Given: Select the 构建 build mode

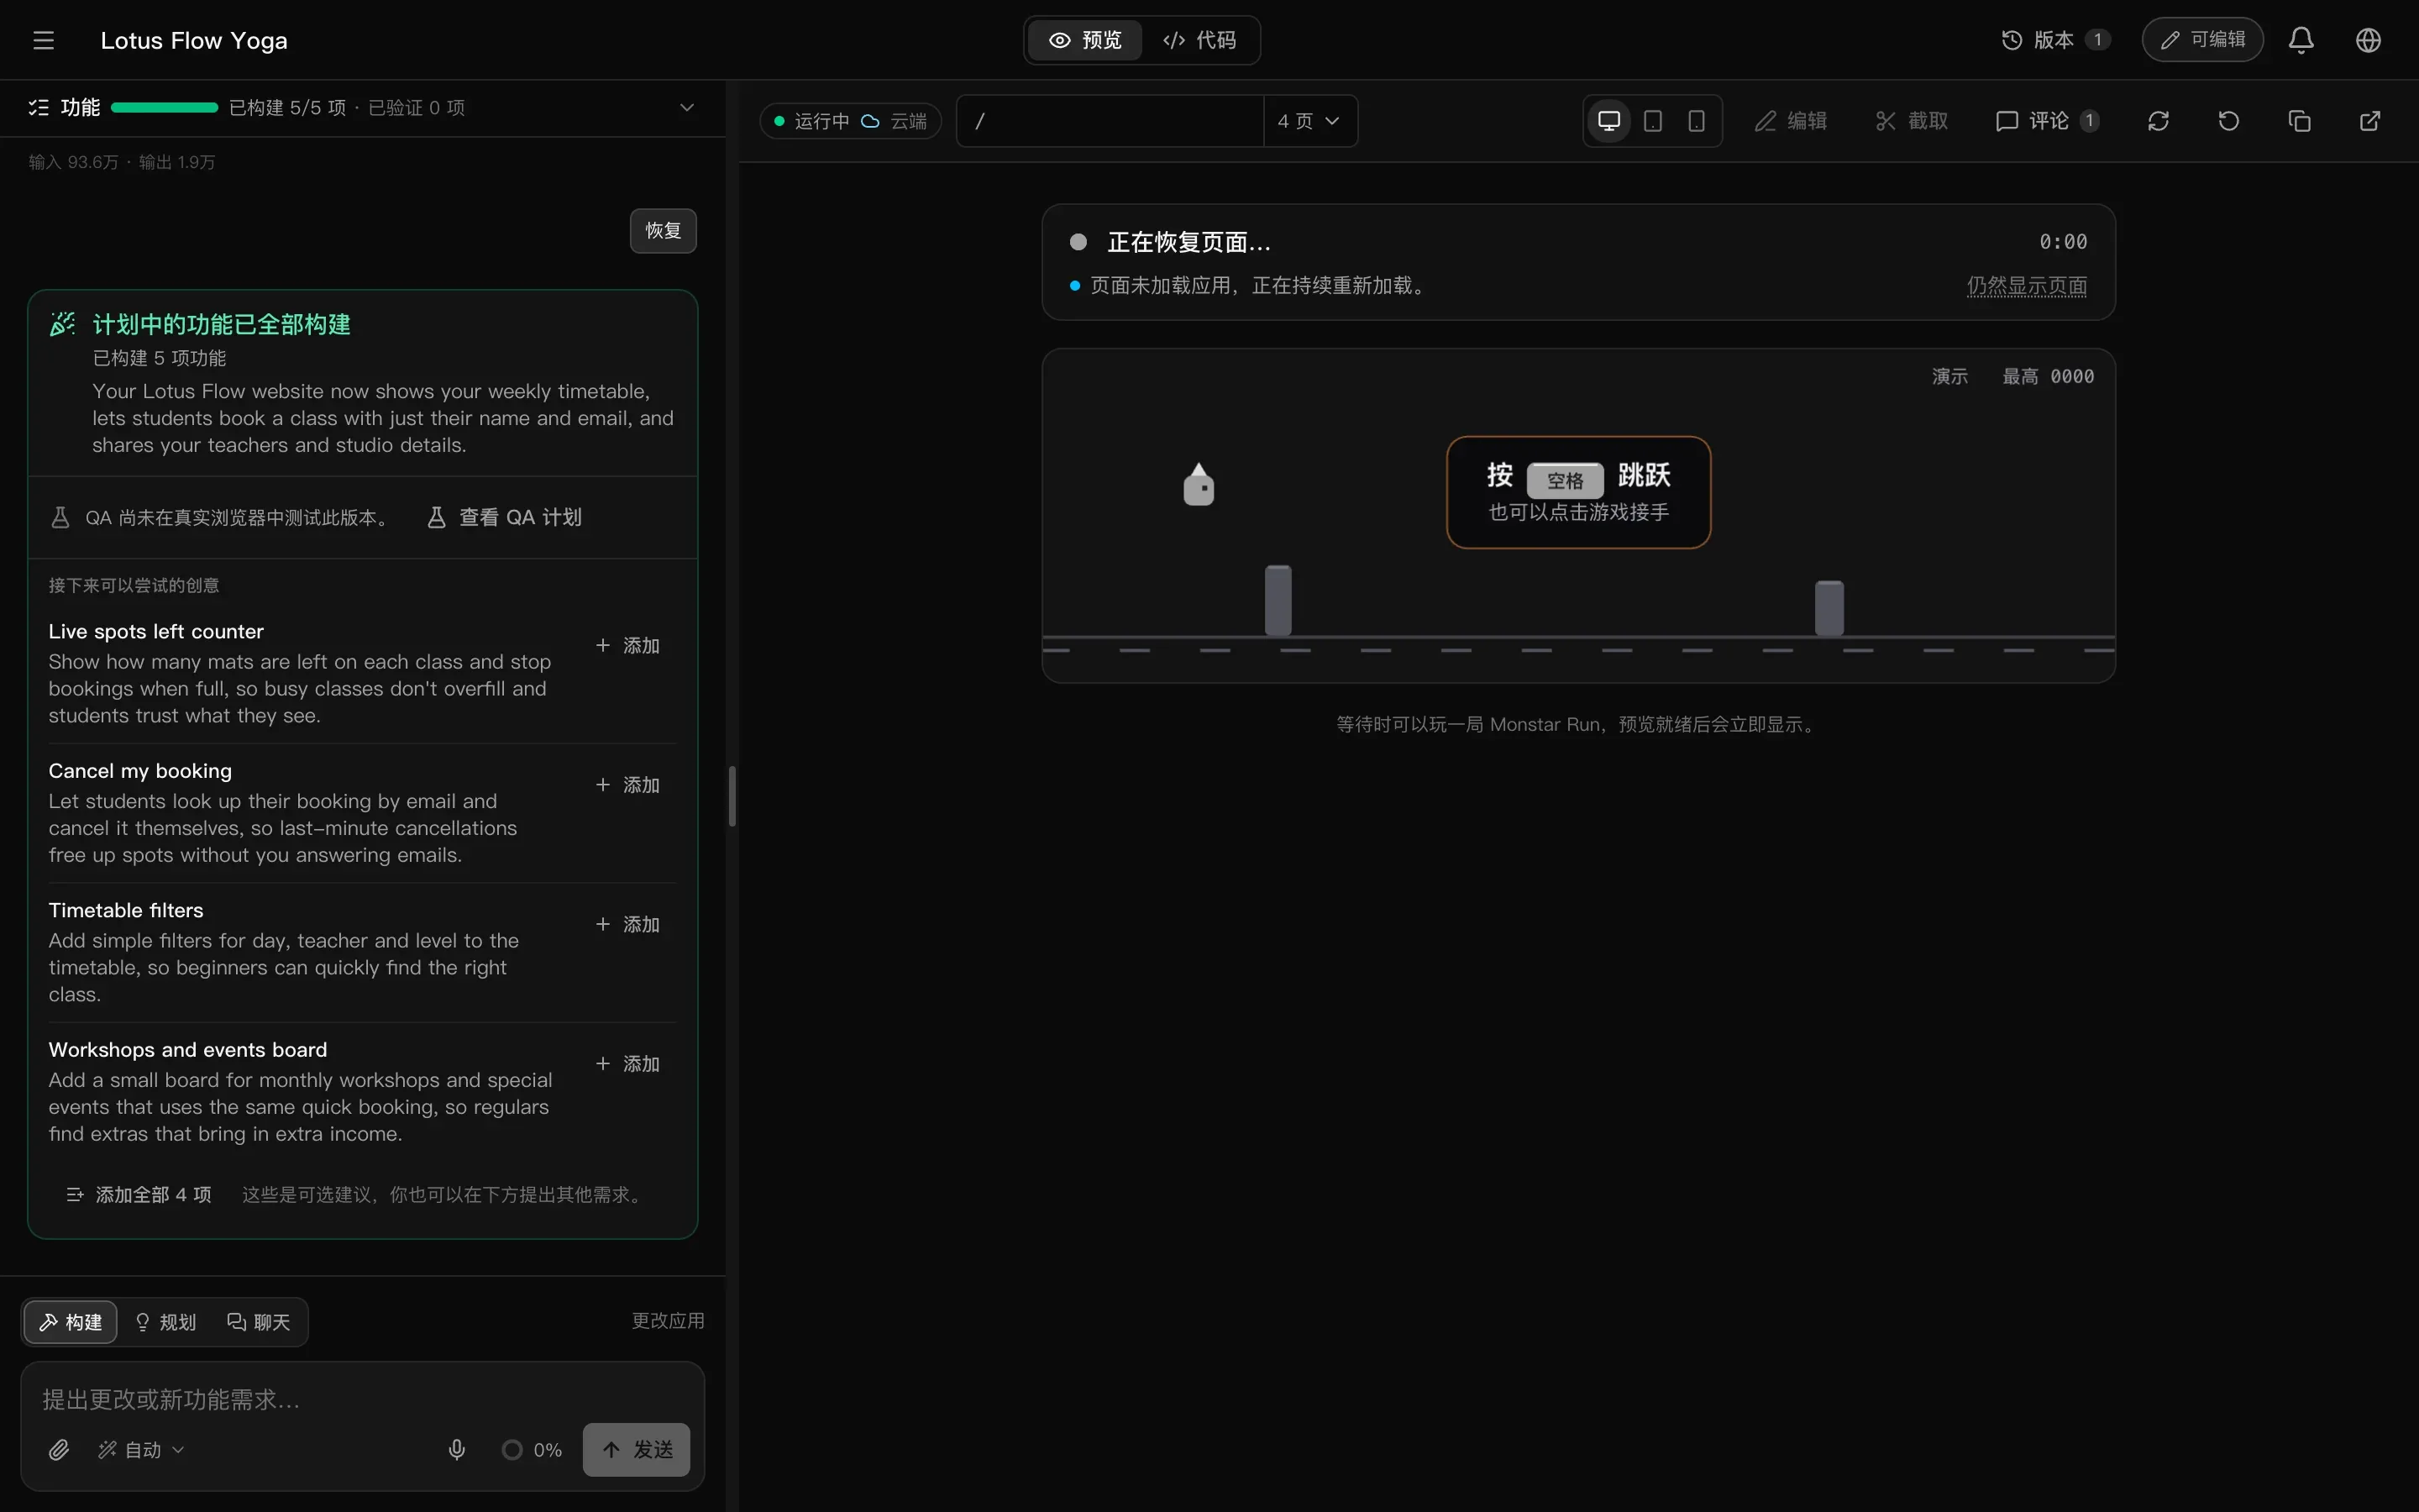Looking at the screenshot, I should click(x=70, y=1322).
